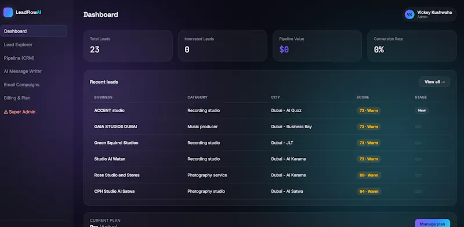The width and height of the screenshot is (464, 227).
Task: Select GAIA STUDIOS DUBAI lead
Action: point(270,127)
